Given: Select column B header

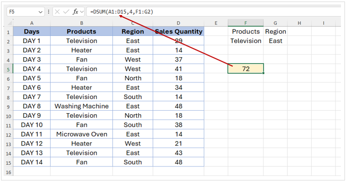Looking at the screenshot, I should (81, 23).
